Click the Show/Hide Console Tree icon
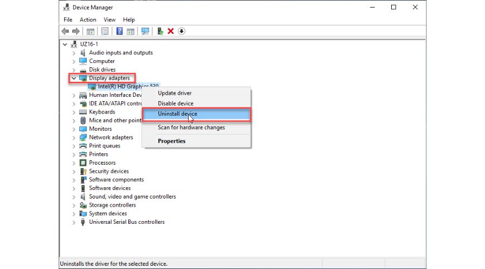 point(91,31)
